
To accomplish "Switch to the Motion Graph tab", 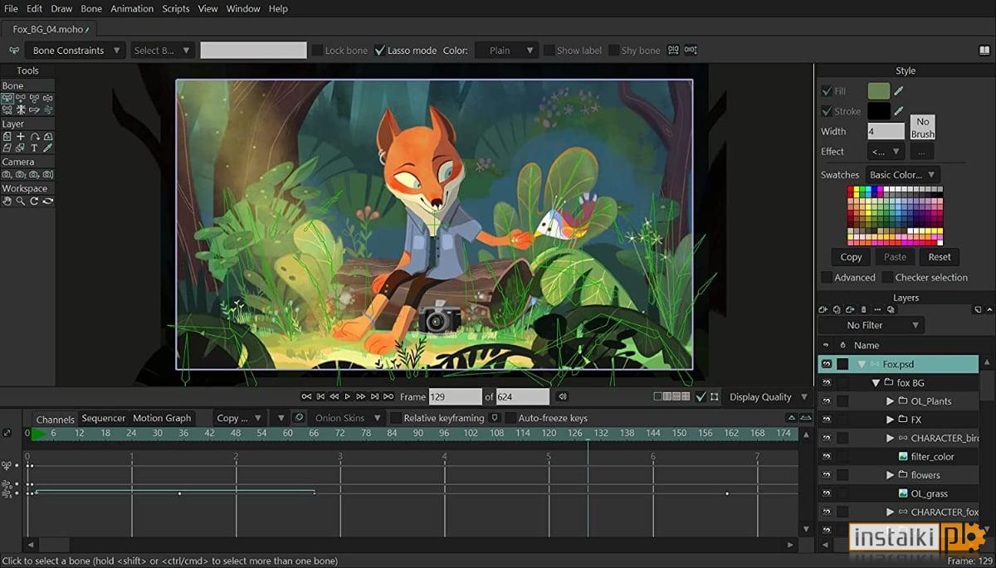I will point(162,418).
